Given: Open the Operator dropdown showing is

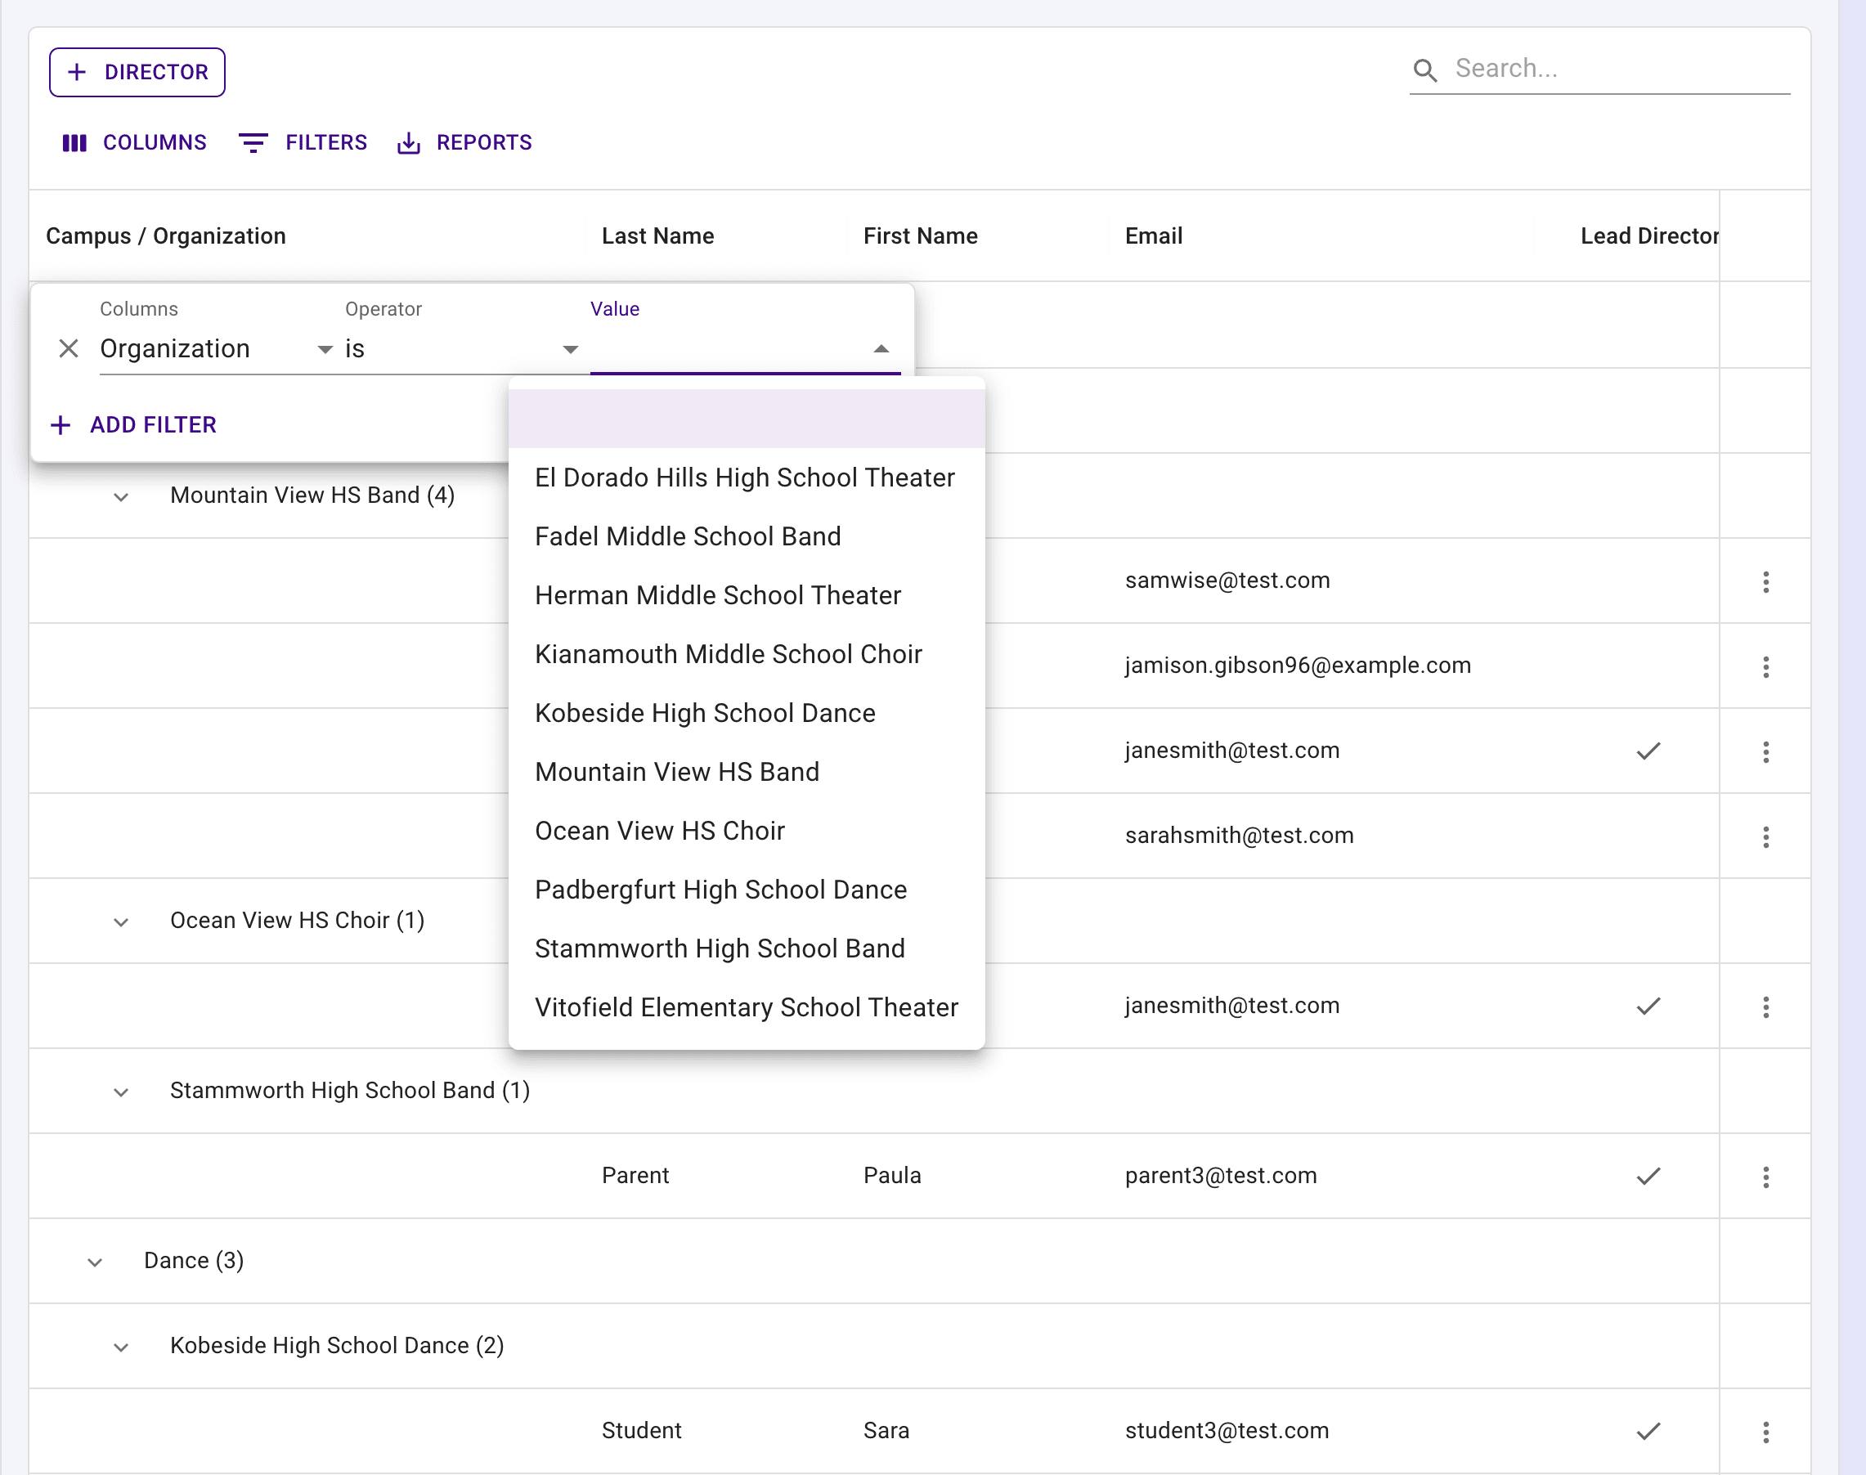Looking at the screenshot, I should pyautogui.click(x=462, y=349).
